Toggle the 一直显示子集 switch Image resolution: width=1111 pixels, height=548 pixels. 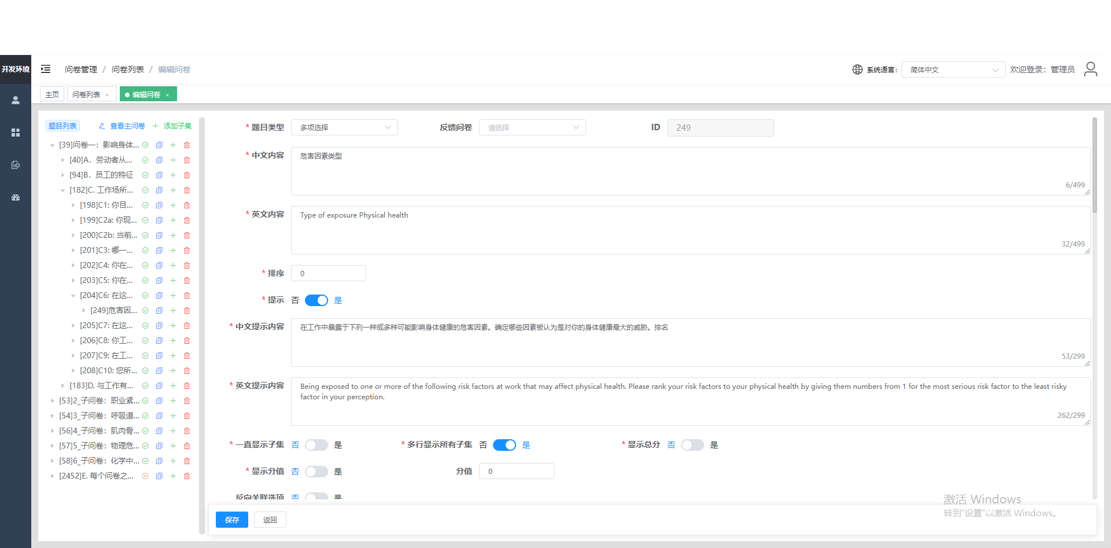click(x=317, y=445)
